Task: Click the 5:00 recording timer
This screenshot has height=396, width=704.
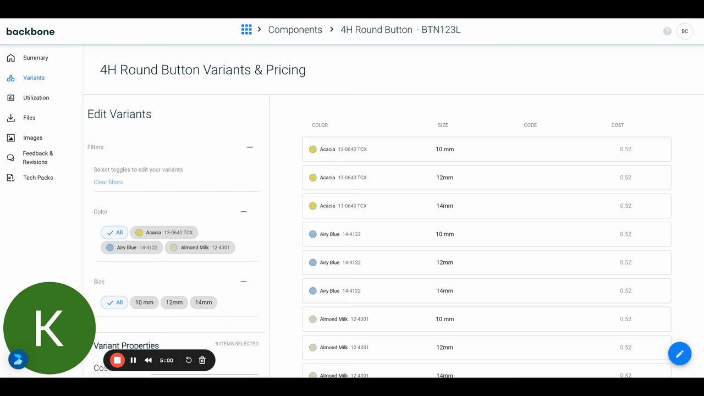Action: coord(167,360)
